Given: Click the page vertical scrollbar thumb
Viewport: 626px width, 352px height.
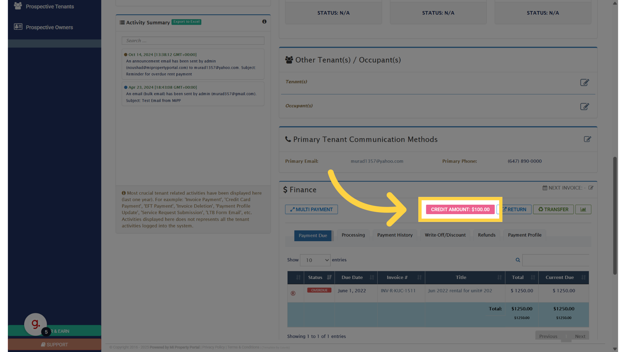Looking at the screenshot, I should (x=615, y=216).
